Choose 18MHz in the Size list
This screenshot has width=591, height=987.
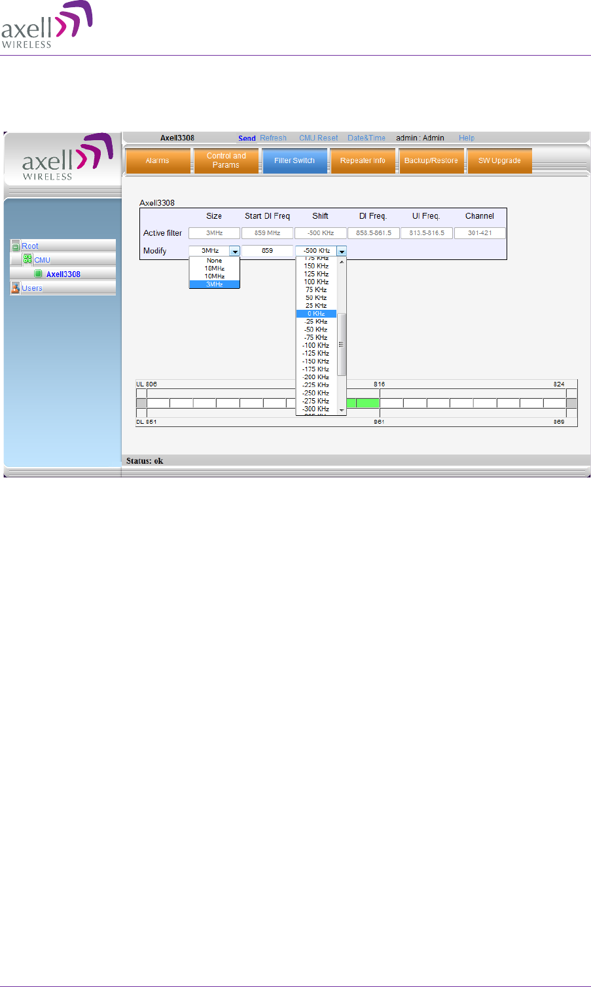[215, 269]
